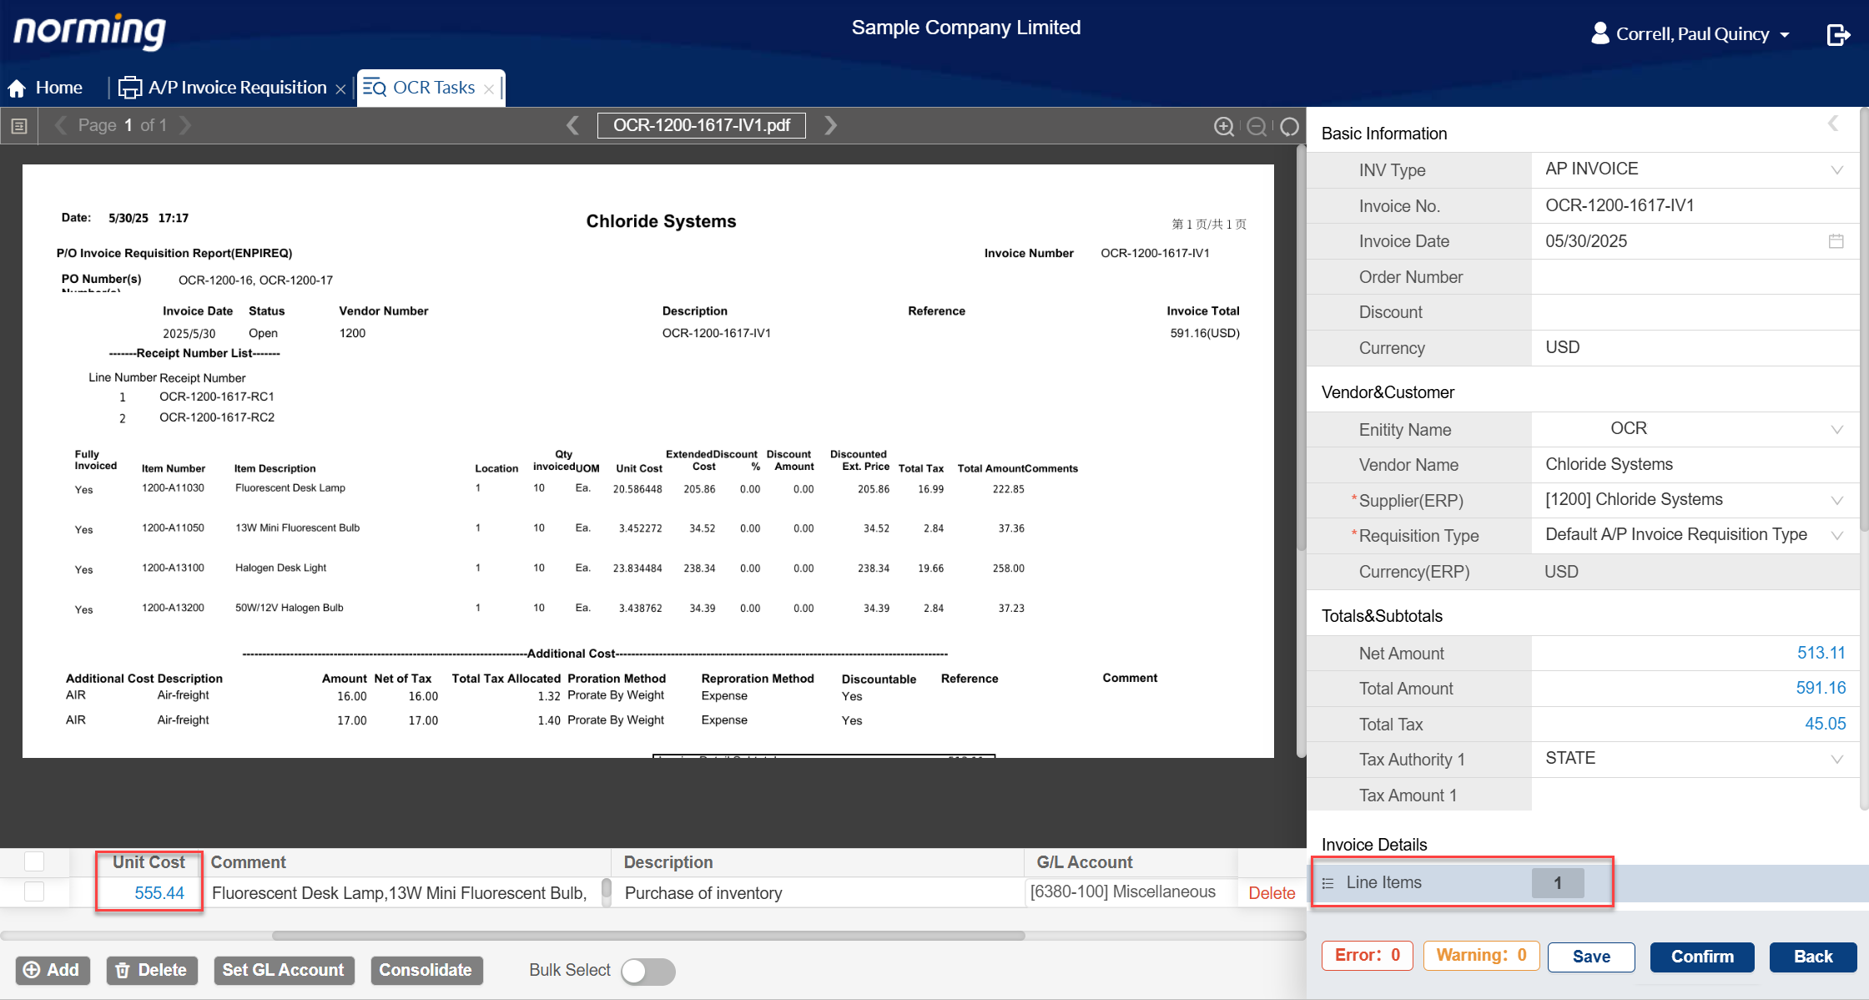Click the norming logo

89,32
